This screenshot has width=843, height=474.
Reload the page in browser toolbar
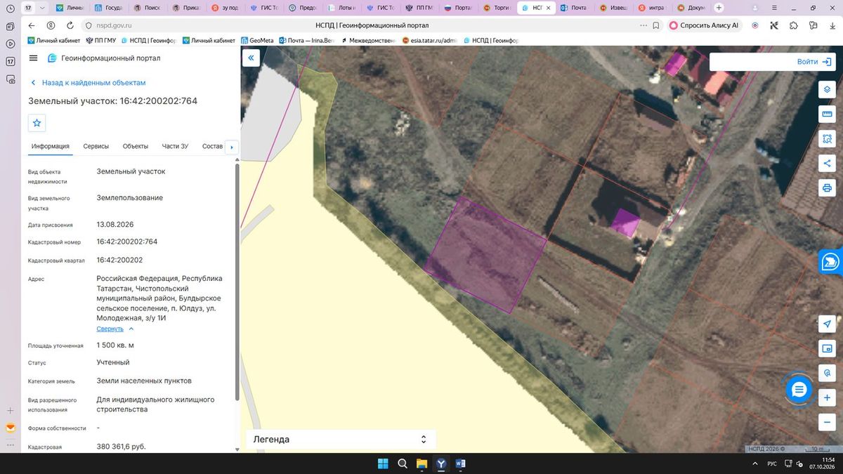coord(69,25)
